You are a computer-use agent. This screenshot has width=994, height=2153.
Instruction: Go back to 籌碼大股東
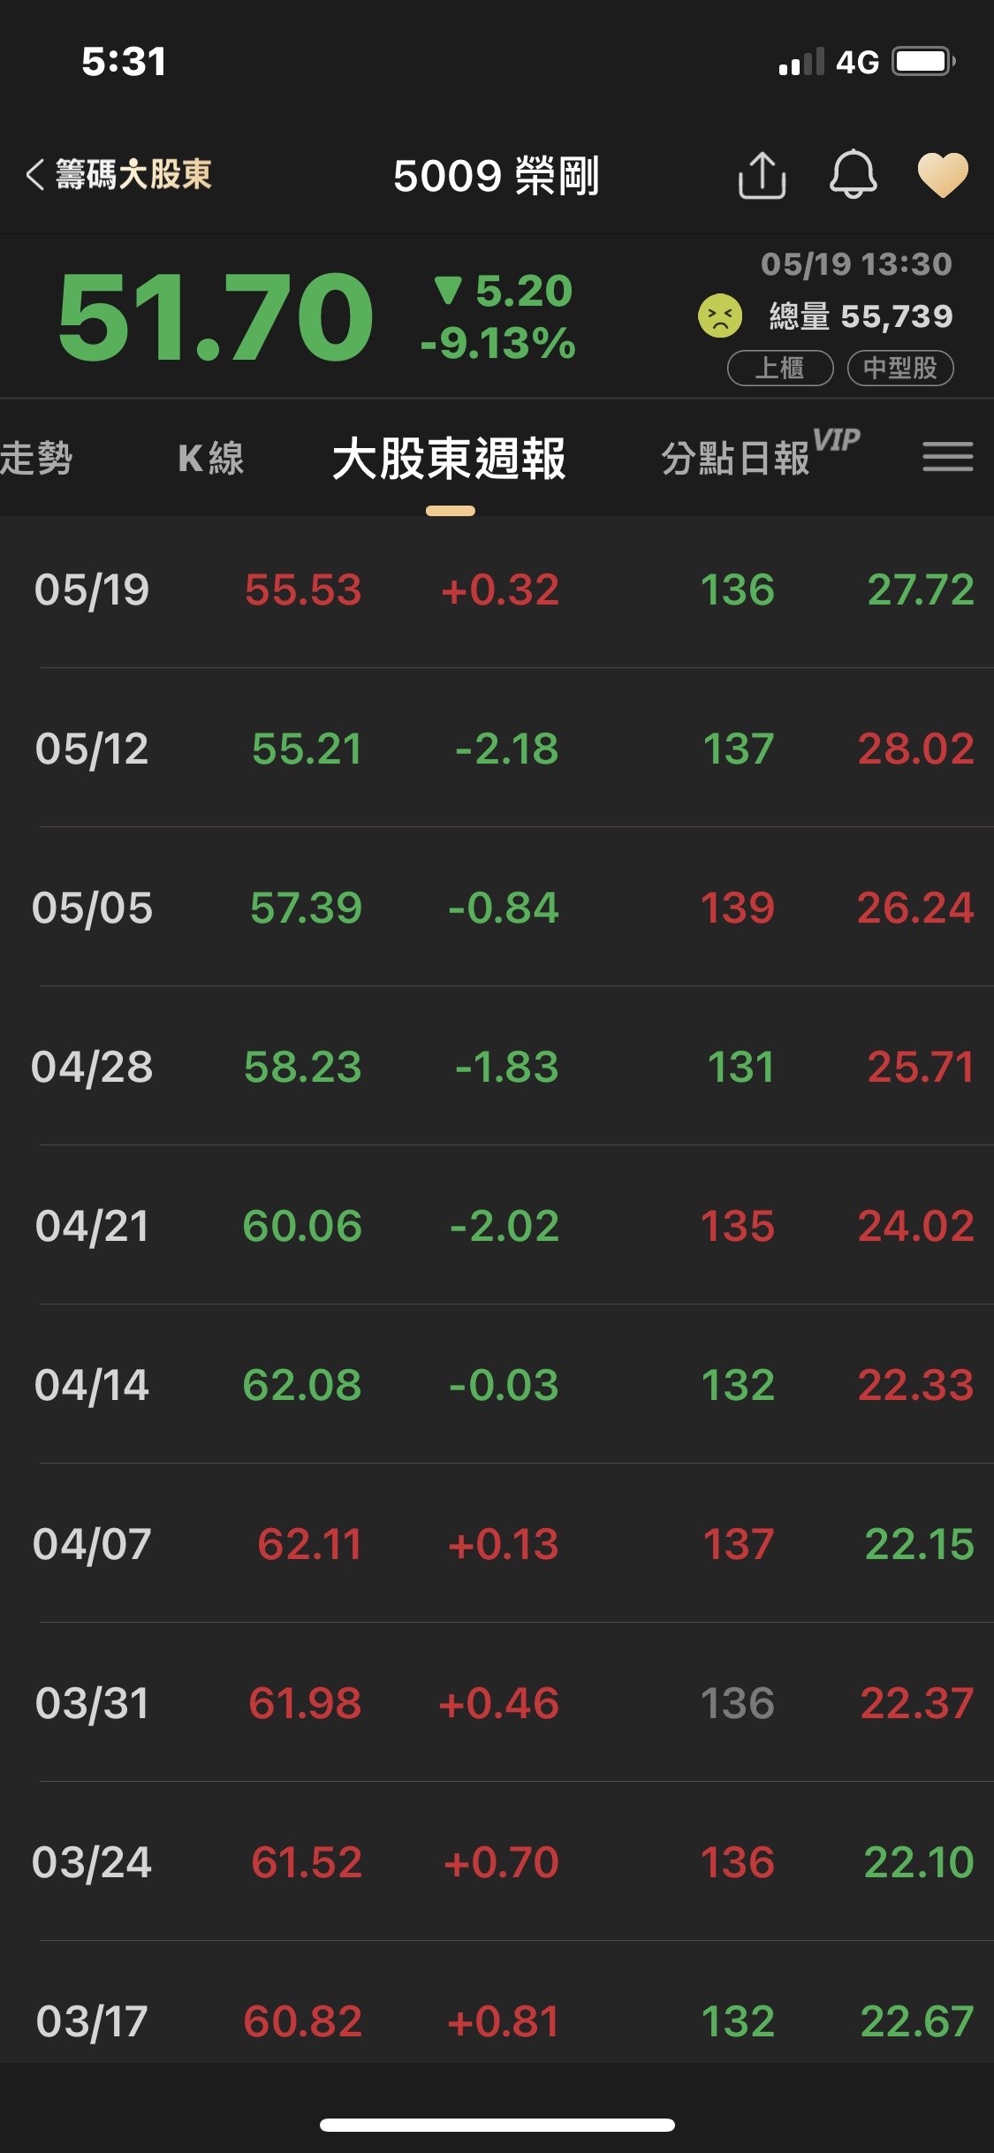[119, 174]
